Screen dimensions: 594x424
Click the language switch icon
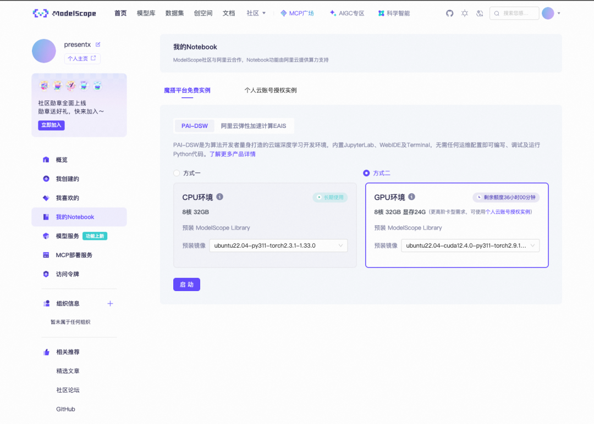(480, 13)
